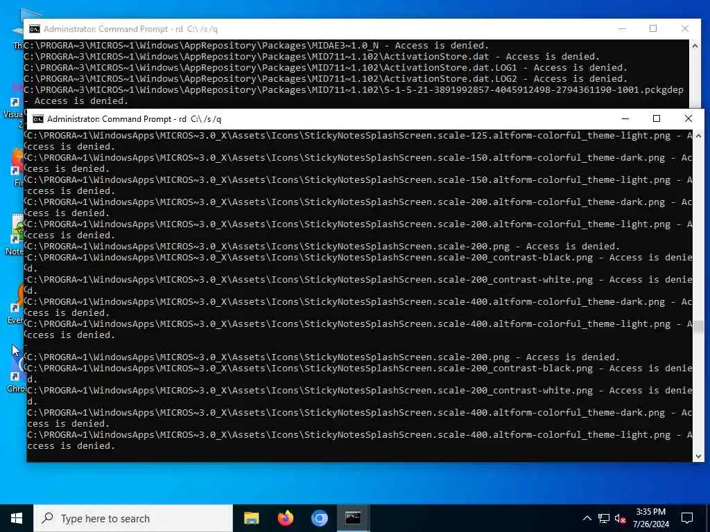Open network status tray icon
The width and height of the screenshot is (710, 532).
coord(604,518)
